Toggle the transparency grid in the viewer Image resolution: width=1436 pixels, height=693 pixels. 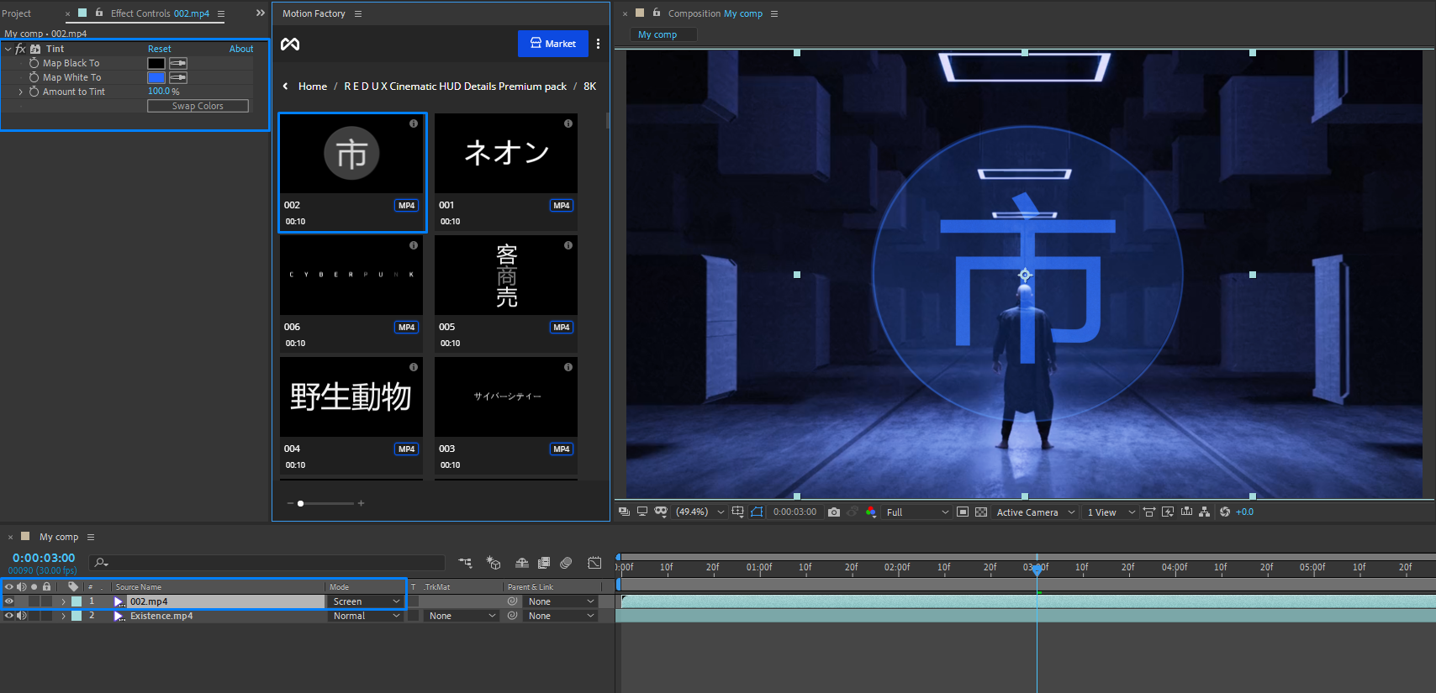click(980, 512)
